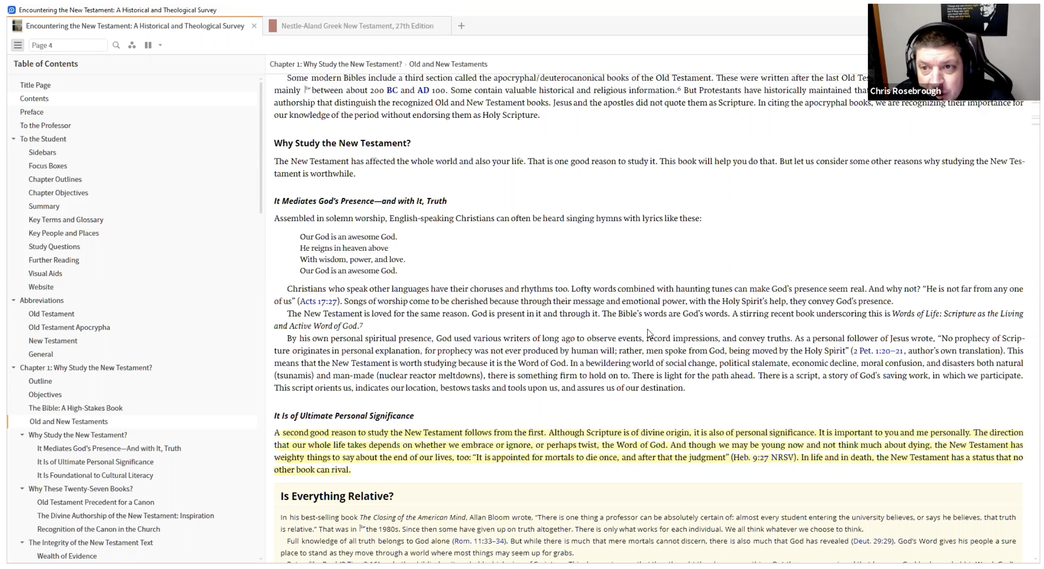This screenshot has width=1044, height=569.
Task: Open the Acts 17:27 reference link
Action: (x=318, y=302)
